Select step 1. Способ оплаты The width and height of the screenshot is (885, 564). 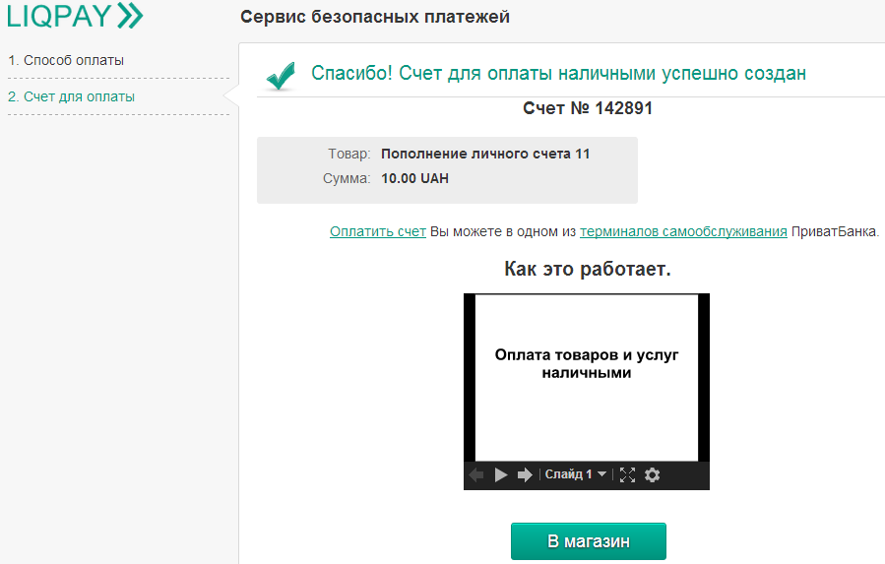click(66, 60)
